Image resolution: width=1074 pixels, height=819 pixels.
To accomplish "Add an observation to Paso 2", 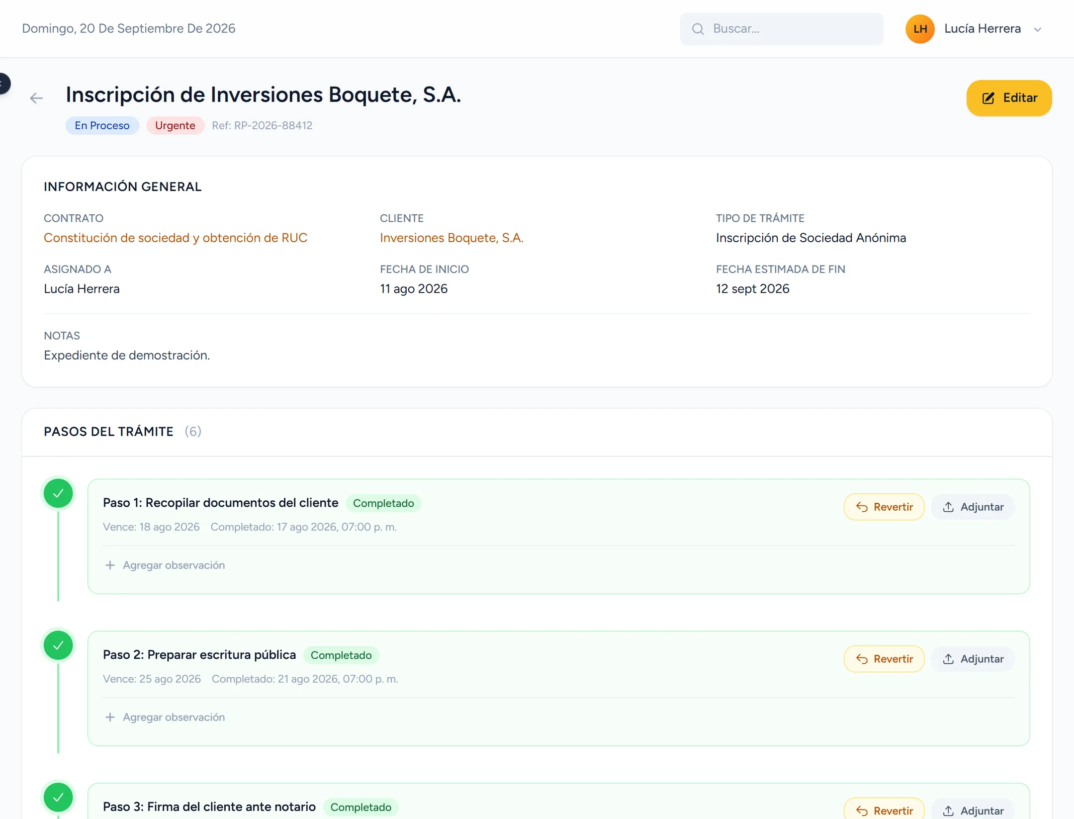I will [x=165, y=717].
